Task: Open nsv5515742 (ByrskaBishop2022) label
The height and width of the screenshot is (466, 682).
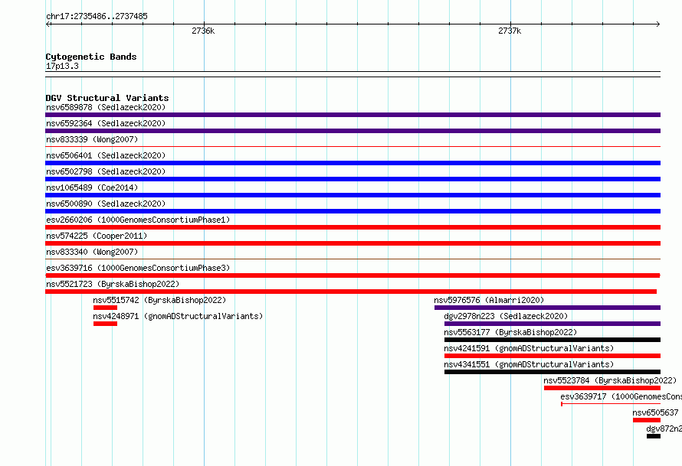Action: click(x=159, y=300)
